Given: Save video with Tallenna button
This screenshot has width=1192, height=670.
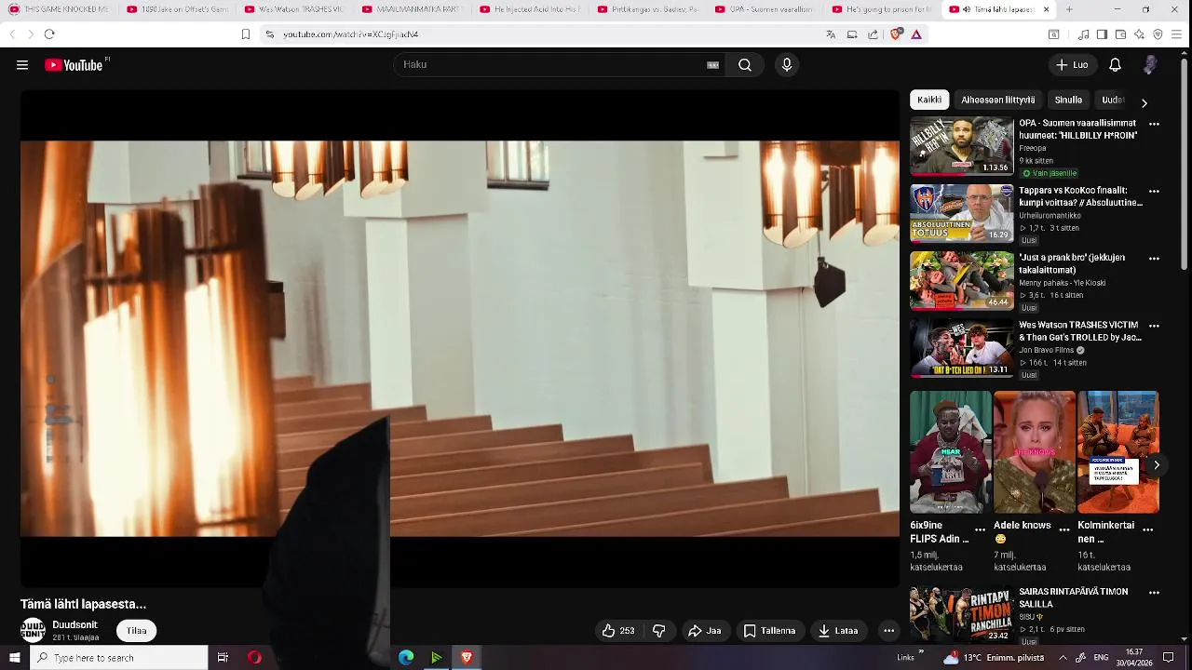Looking at the screenshot, I should (x=769, y=631).
